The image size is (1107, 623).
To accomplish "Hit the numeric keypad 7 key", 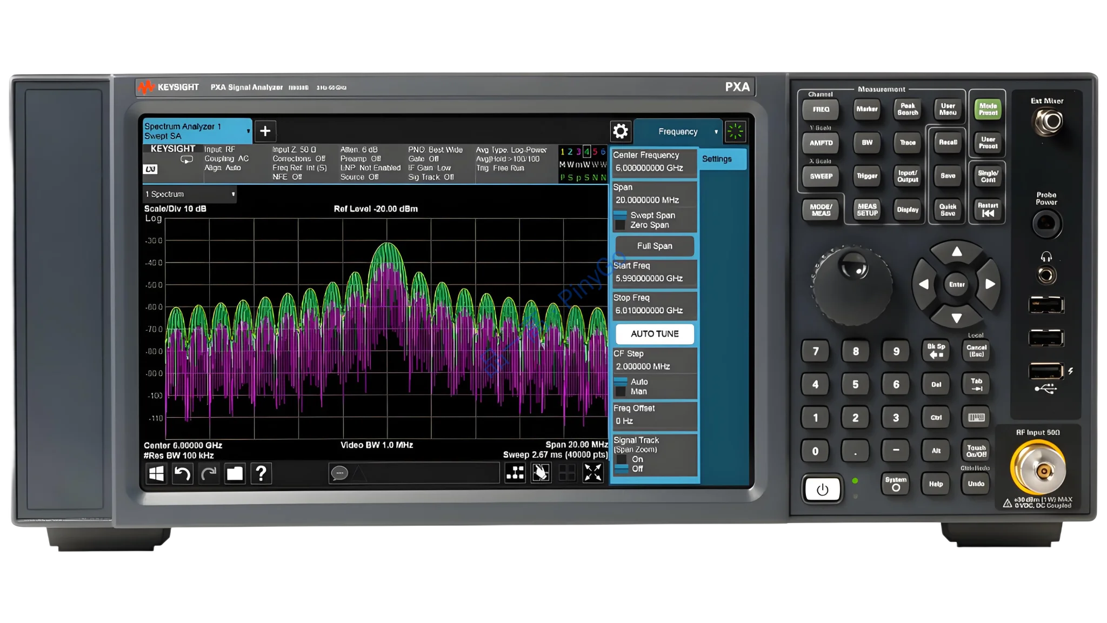I will click(x=815, y=351).
